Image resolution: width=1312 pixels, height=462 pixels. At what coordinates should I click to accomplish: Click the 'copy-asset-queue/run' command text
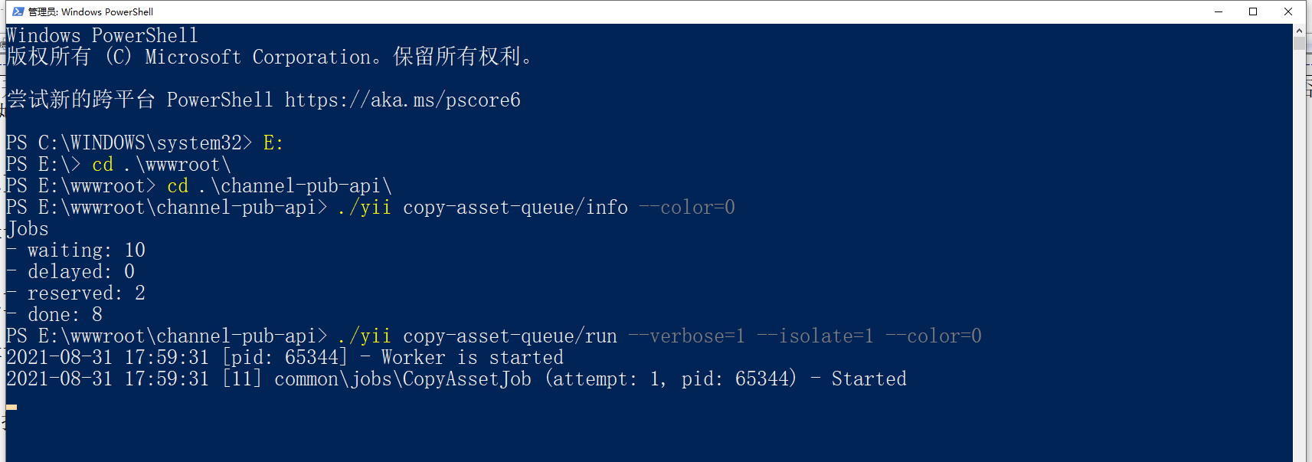[x=509, y=336]
